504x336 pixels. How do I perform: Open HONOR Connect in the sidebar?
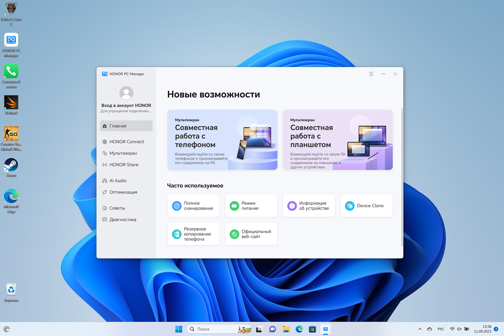point(126,141)
